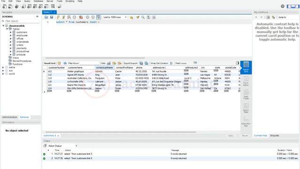Screen dimensions: 300x169
Task: Execute the query with lightning bolt
Action: pos(58,17)
